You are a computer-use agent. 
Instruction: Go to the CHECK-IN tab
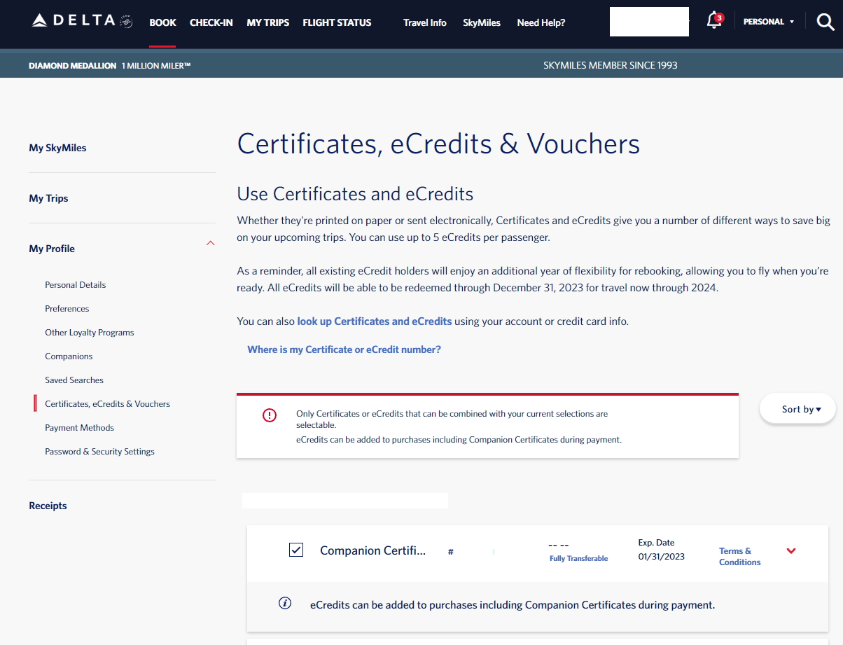click(211, 22)
